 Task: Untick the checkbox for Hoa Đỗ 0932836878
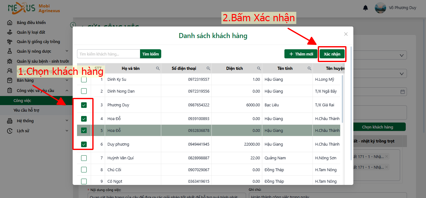[84, 130]
